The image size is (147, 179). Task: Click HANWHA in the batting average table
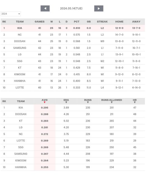coord(21,167)
